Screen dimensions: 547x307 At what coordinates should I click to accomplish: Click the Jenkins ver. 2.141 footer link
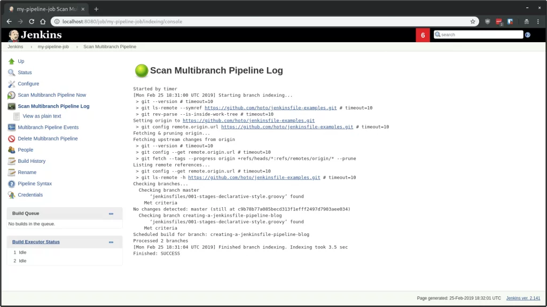pyautogui.click(x=523, y=298)
